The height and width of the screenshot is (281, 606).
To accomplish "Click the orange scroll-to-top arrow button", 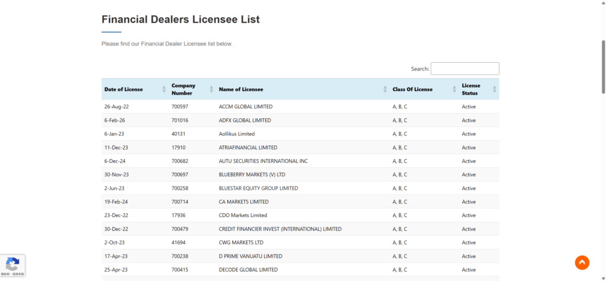I will pos(582,263).
